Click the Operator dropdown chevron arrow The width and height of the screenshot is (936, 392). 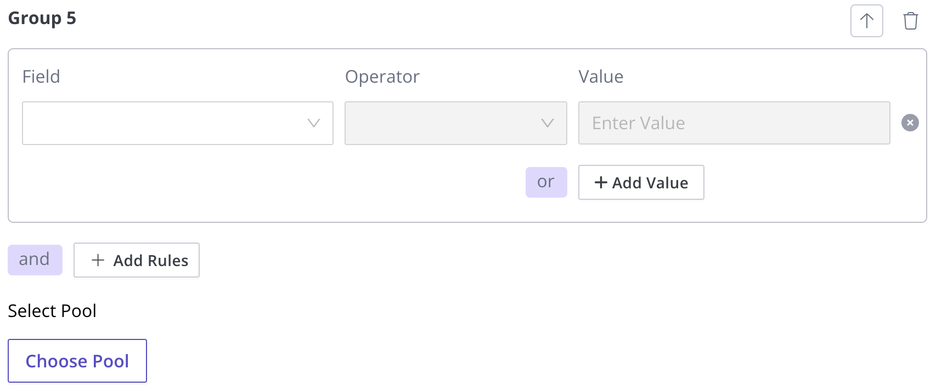click(547, 123)
